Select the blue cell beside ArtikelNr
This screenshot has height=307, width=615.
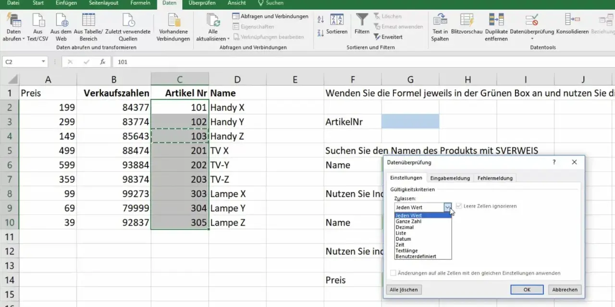pos(410,121)
